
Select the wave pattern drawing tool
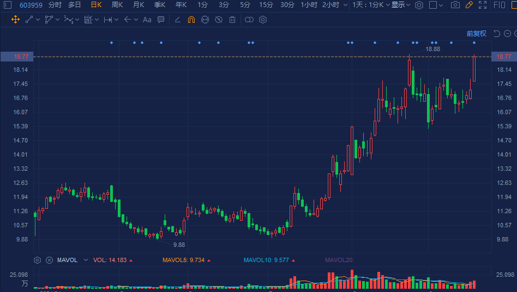(68, 20)
